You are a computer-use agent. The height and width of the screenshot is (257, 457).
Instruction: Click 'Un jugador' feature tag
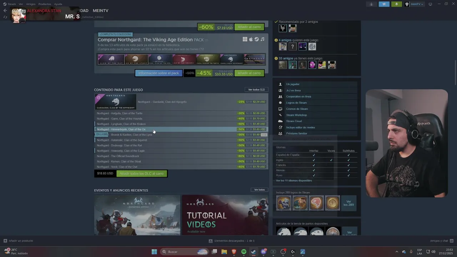pos(293,84)
